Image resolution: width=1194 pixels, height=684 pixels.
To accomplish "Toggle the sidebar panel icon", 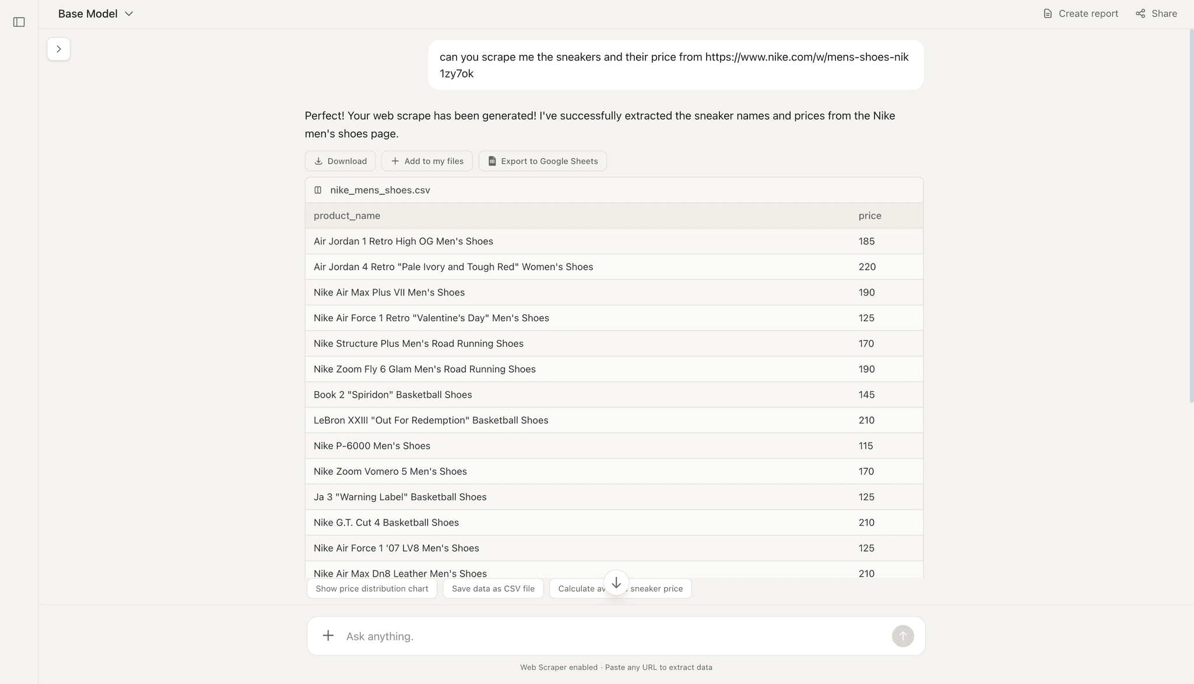I will click(x=19, y=22).
